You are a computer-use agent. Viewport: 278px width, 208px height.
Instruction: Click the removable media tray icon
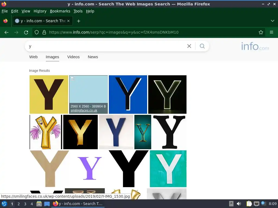[x=231, y=204]
